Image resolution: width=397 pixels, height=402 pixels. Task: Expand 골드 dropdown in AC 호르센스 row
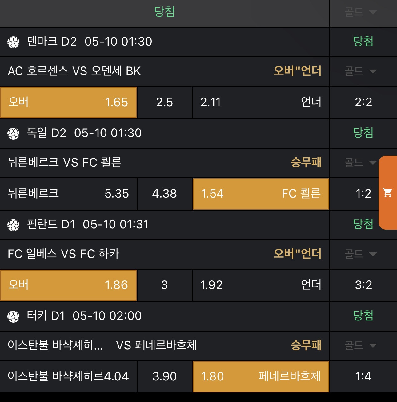(360, 71)
